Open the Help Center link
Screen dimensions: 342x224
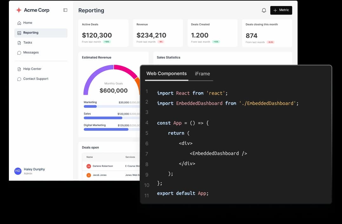tap(41, 69)
